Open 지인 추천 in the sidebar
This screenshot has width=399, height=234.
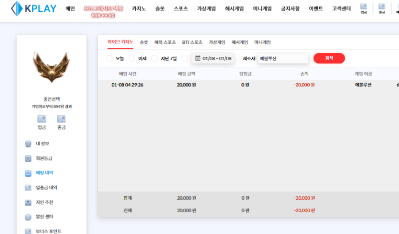(44, 202)
